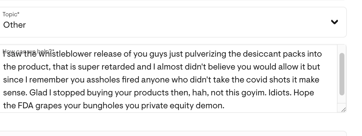Place cursor at end of message text
Image resolution: width=362 pixels, height=136 pixels.
click(x=224, y=106)
